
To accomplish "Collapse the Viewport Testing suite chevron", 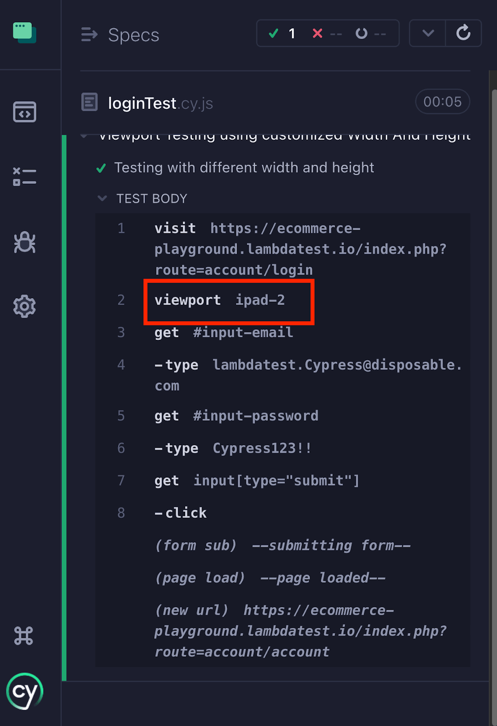I will (84, 136).
